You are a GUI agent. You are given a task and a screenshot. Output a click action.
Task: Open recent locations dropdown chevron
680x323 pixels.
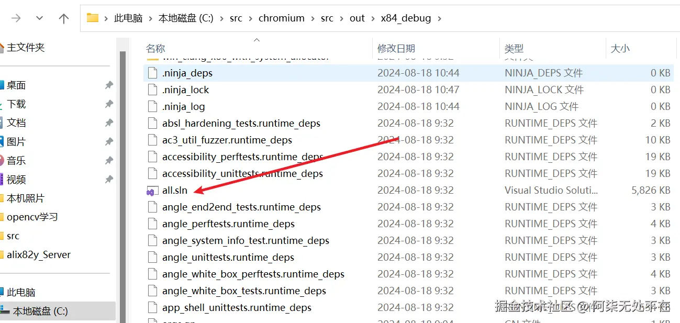[x=40, y=18]
